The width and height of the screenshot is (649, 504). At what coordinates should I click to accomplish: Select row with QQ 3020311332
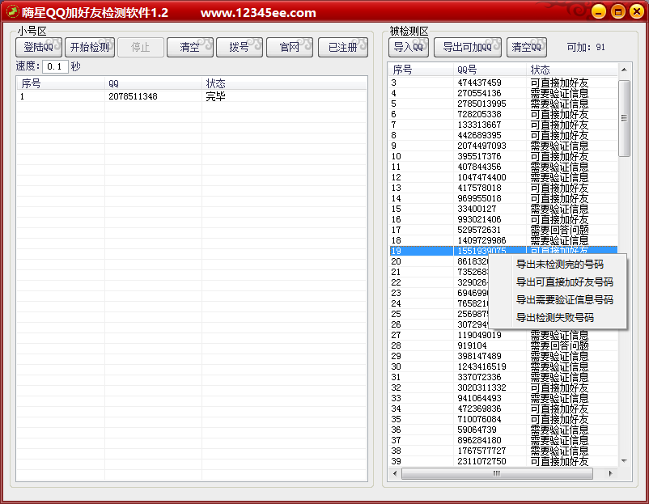[503, 388]
